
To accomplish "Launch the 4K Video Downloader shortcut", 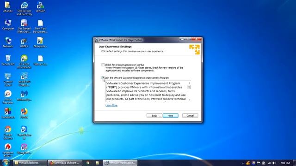I will (24, 62).
